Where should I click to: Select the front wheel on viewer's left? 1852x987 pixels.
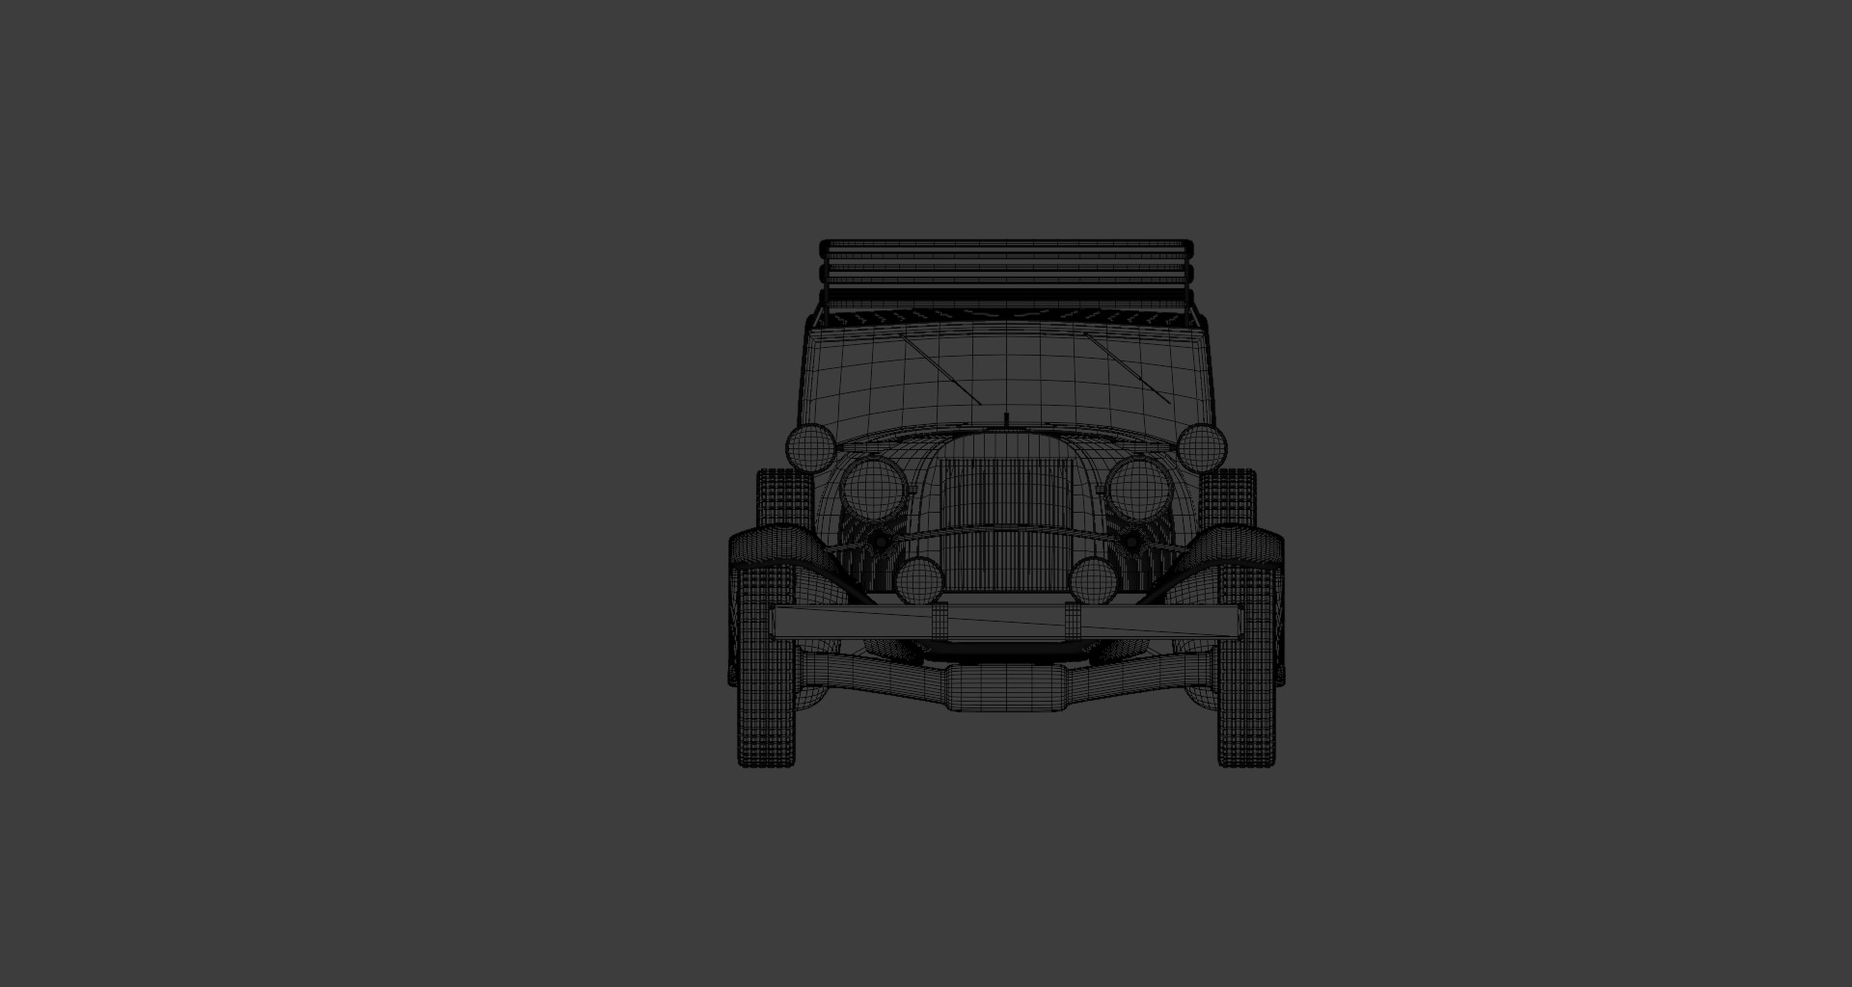coord(767,665)
